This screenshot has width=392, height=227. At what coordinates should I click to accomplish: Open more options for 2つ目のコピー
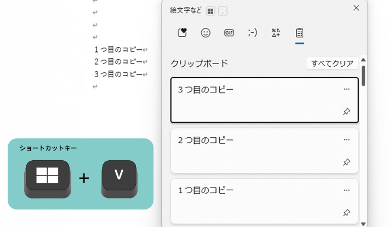click(x=346, y=139)
